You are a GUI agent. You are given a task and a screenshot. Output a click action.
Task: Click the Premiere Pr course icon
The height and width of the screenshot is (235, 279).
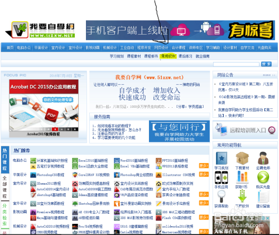[33, 212]
